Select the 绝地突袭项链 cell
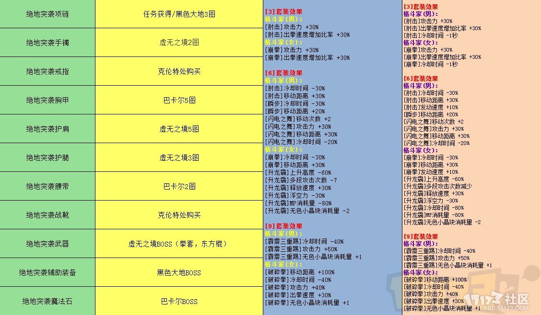This screenshot has width=541, height=315. tap(47, 14)
